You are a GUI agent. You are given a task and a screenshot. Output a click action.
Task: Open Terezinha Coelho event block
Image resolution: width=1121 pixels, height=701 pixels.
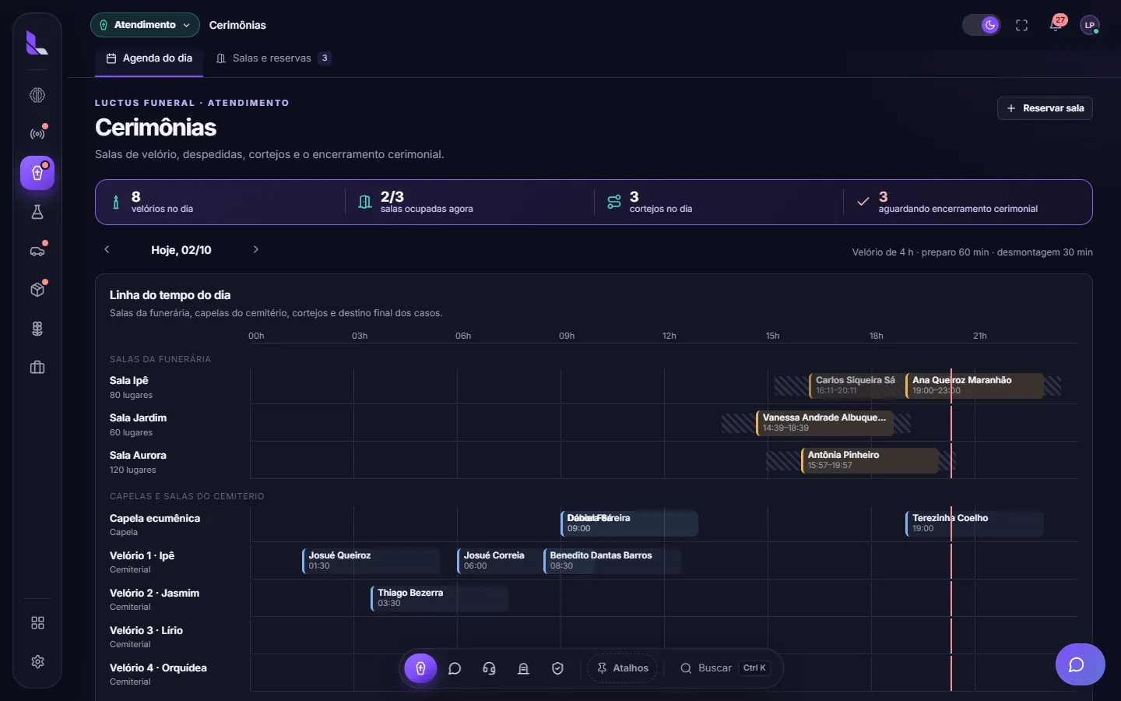click(x=975, y=523)
